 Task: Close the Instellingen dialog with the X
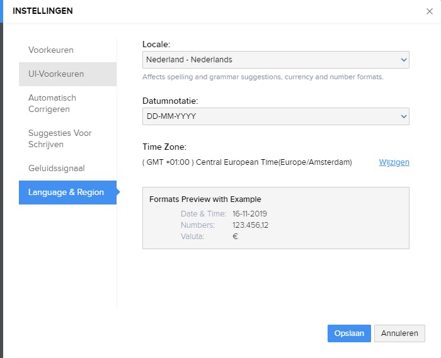tap(430, 11)
